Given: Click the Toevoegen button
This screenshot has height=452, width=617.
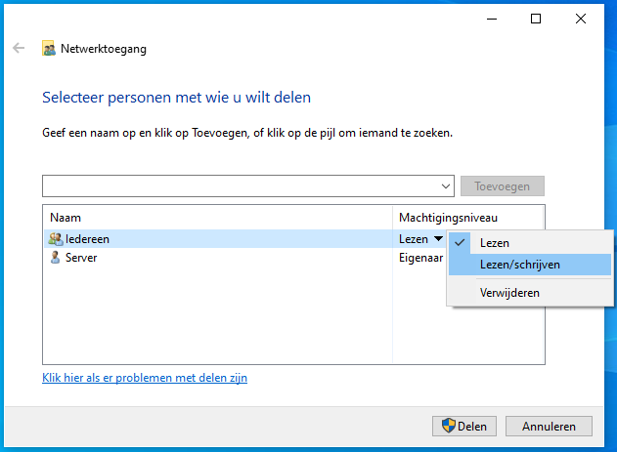Looking at the screenshot, I should tap(502, 186).
